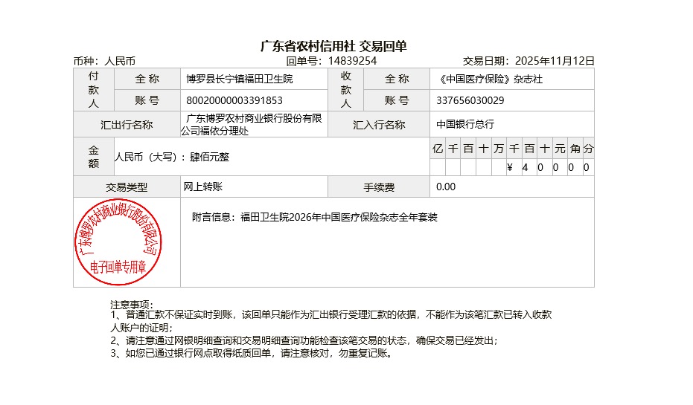Viewport: 693px width, 405px height.
Task: Select transaction type value 网上转账
Action: tap(203, 187)
